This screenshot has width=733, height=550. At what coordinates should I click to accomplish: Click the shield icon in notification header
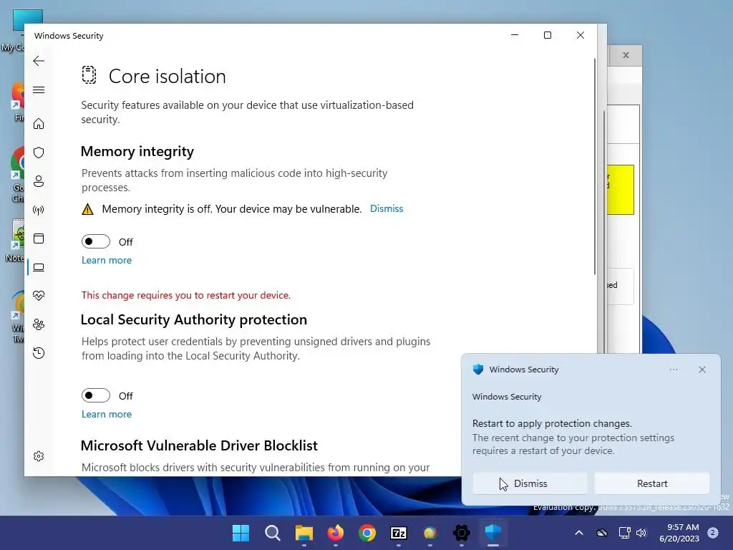point(477,370)
